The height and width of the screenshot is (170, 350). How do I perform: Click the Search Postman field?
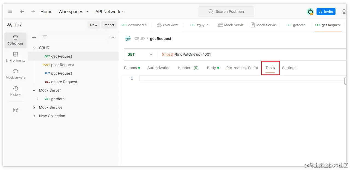226,11
